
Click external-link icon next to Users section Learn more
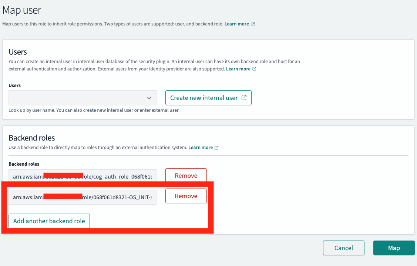255,69
